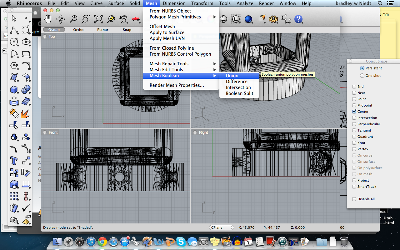Click the Zoom Extents icon
The height and width of the screenshot is (250, 400).
point(98,19)
